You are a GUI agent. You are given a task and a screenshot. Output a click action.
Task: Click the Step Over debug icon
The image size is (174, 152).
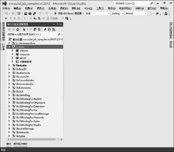[x=39, y=18]
